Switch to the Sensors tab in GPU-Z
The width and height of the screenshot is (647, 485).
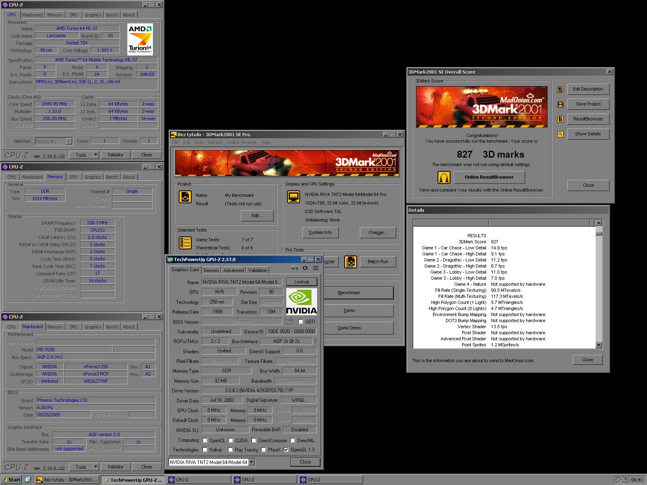tap(211, 270)
